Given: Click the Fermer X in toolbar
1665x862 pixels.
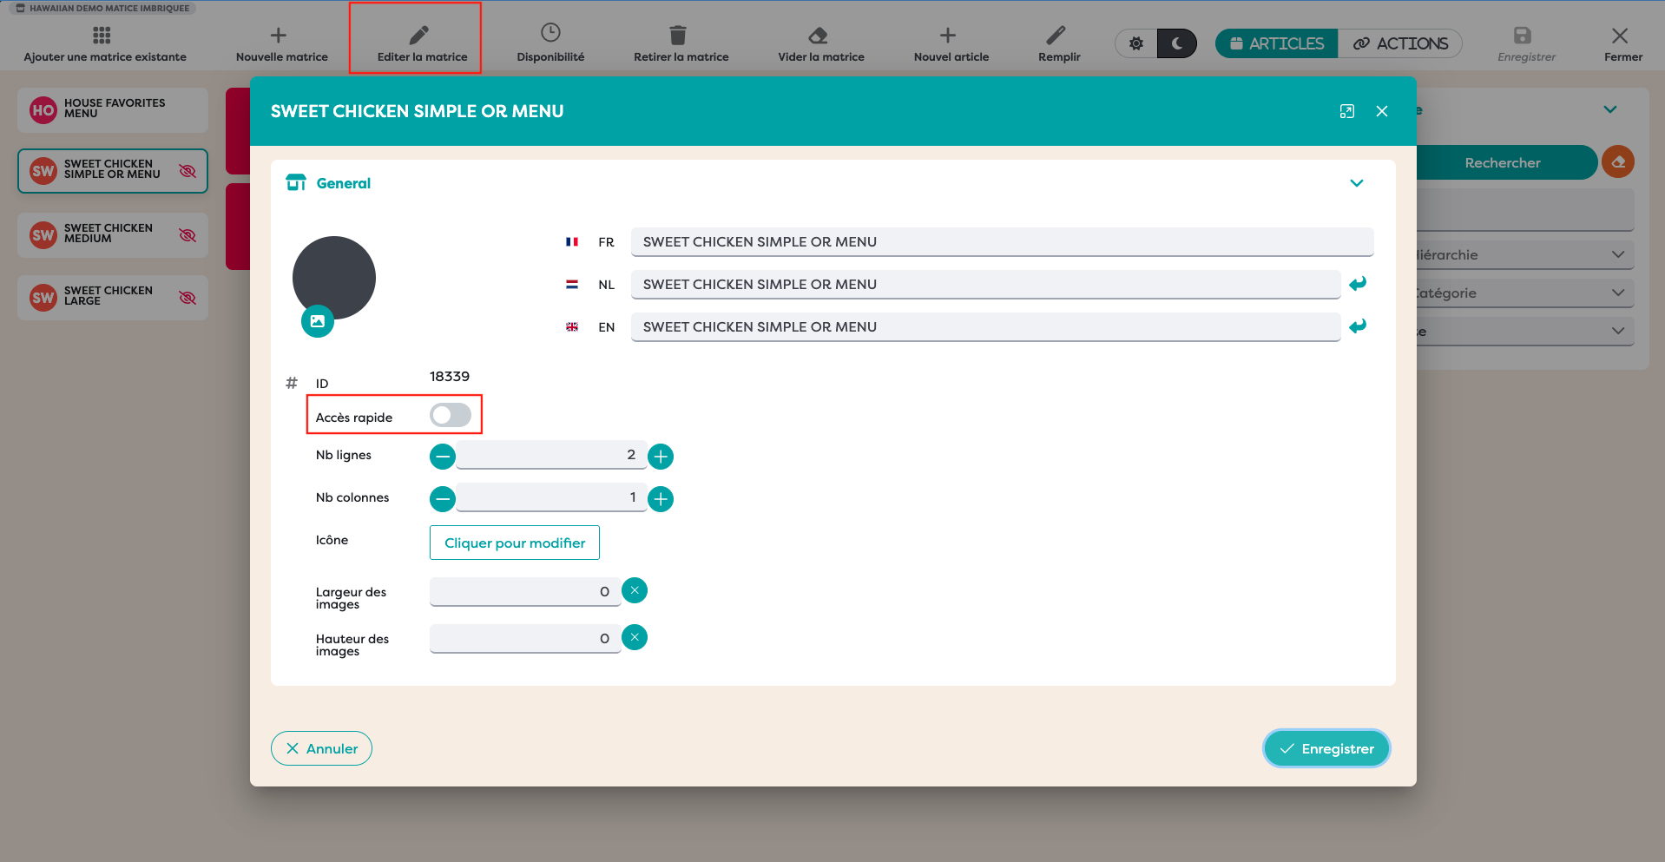Looking at the screenshot, I should (1620, 36).
